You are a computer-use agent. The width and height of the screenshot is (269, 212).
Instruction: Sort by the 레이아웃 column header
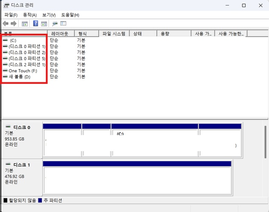(x=61, y=33)
